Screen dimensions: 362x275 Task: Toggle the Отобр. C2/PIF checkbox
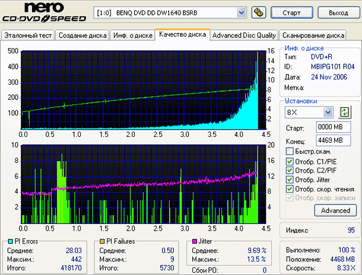pyautogui.click(x=289, y=171)
